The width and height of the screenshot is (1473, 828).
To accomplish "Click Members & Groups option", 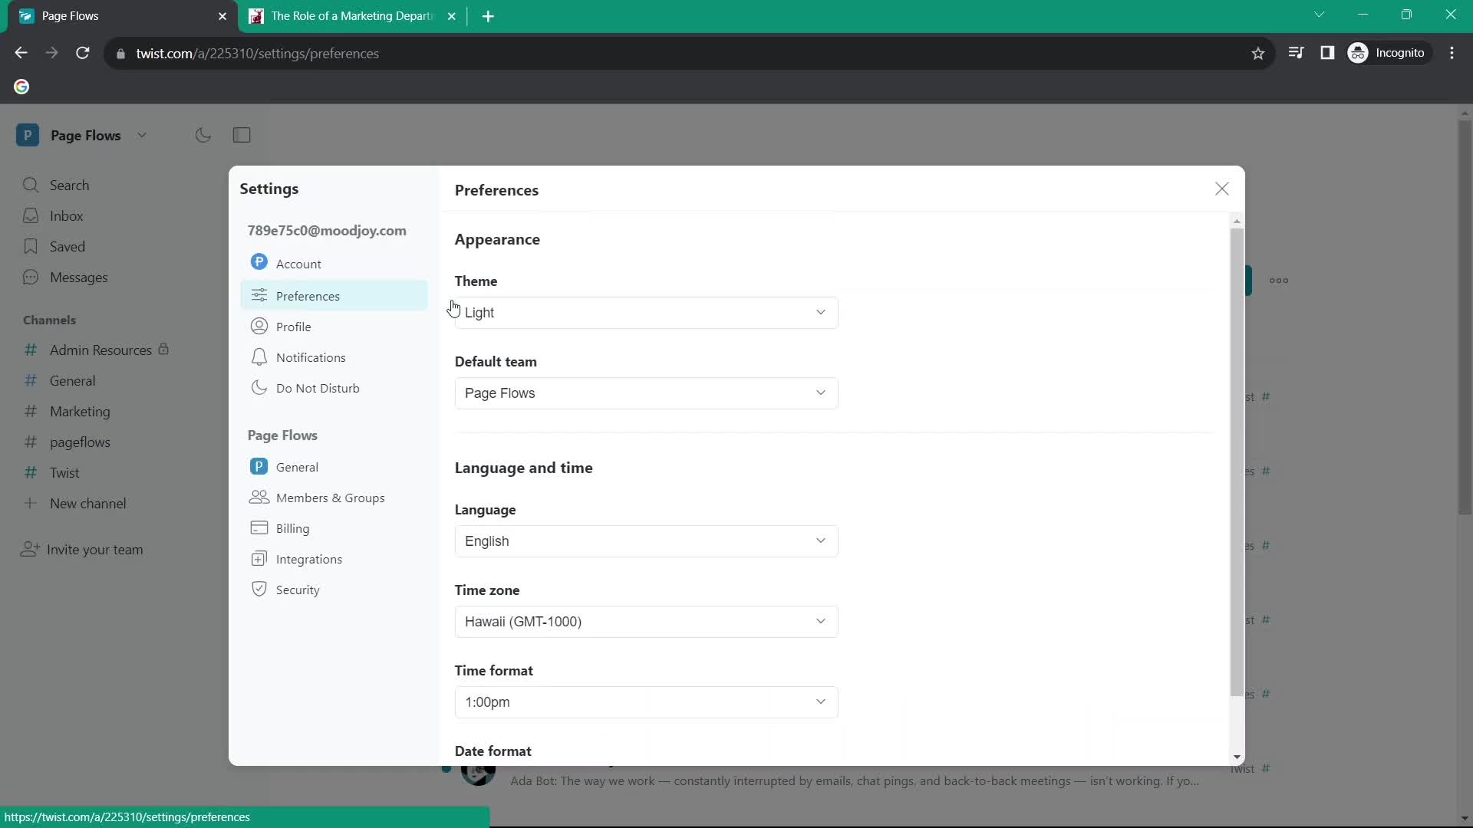I will (330, 498).
